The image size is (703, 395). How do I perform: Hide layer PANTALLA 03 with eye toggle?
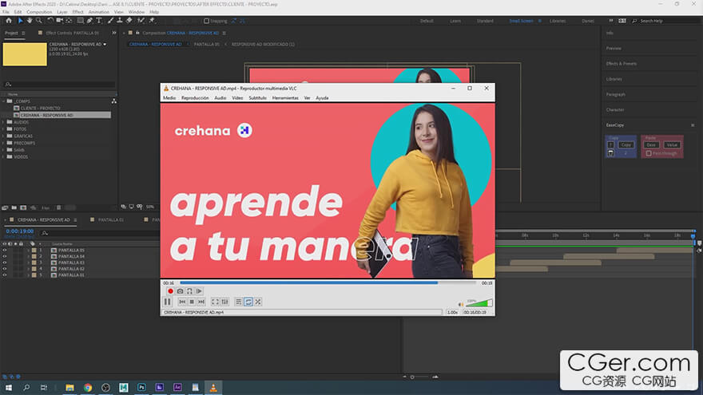pos(5,263)
